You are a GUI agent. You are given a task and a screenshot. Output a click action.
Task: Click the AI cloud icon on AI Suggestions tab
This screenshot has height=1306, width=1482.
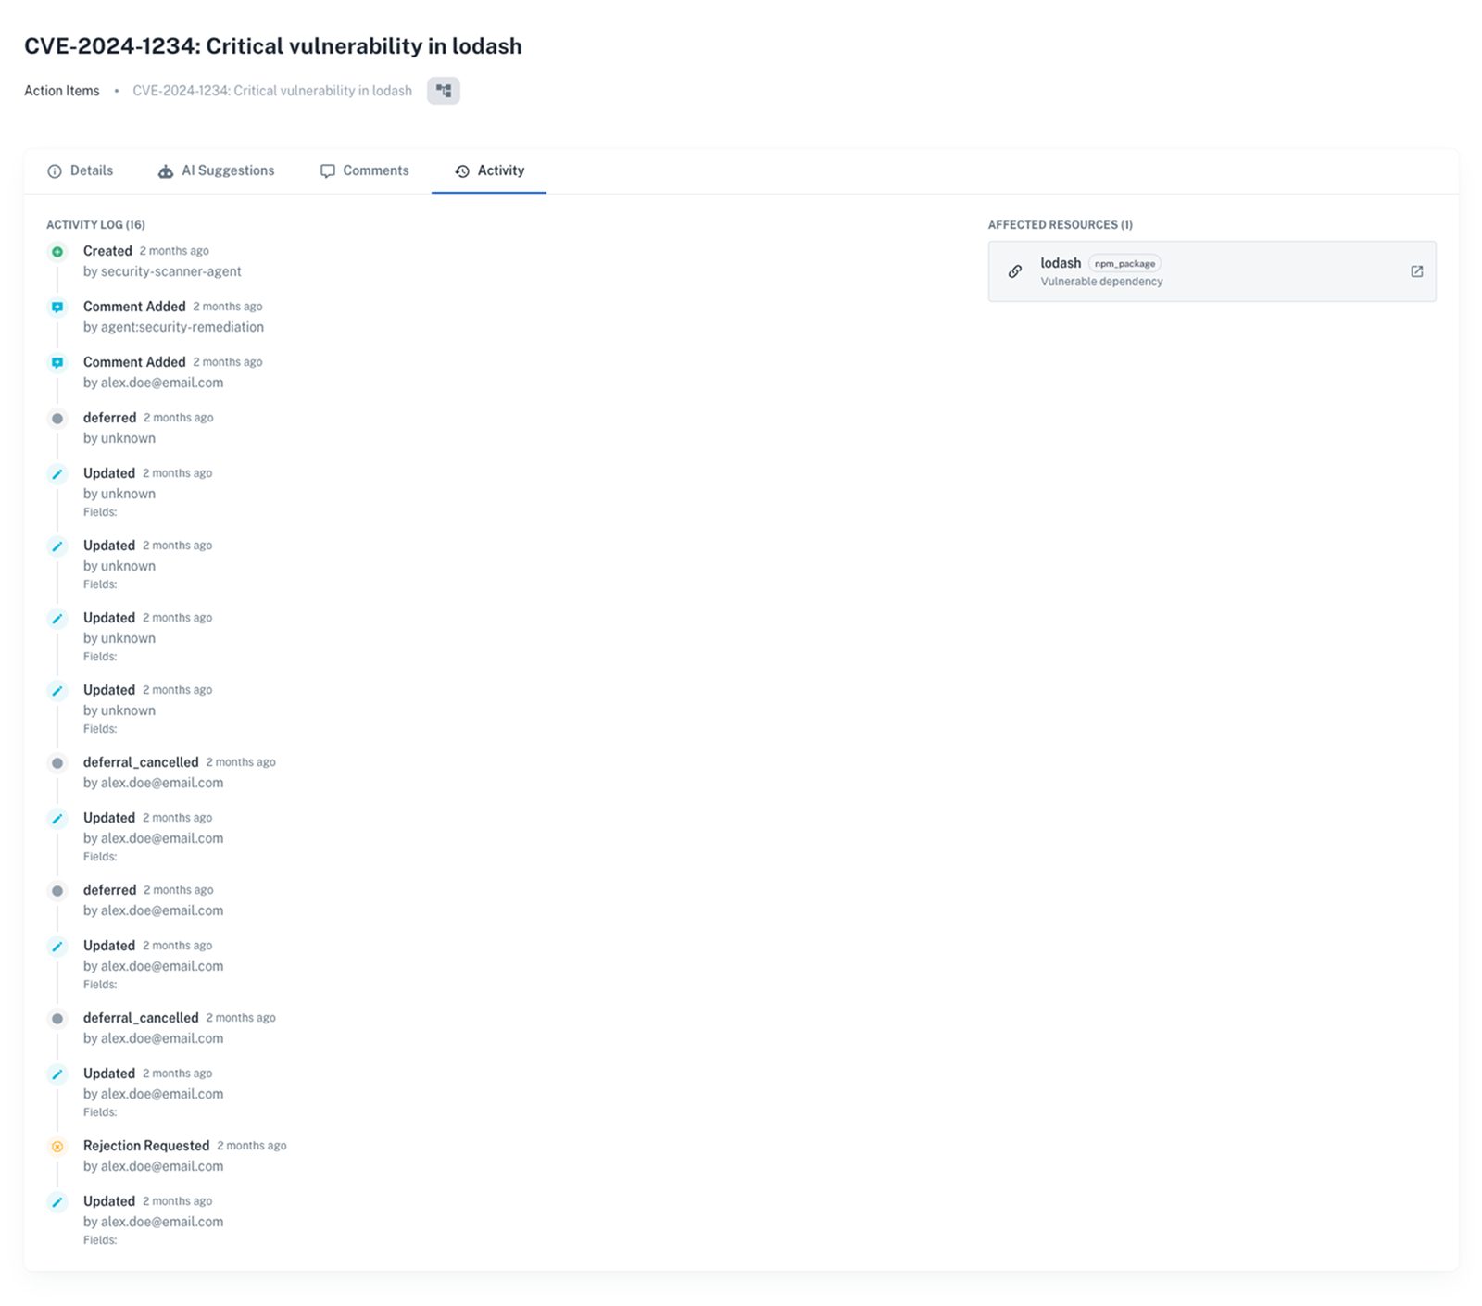tap(166, 170)
